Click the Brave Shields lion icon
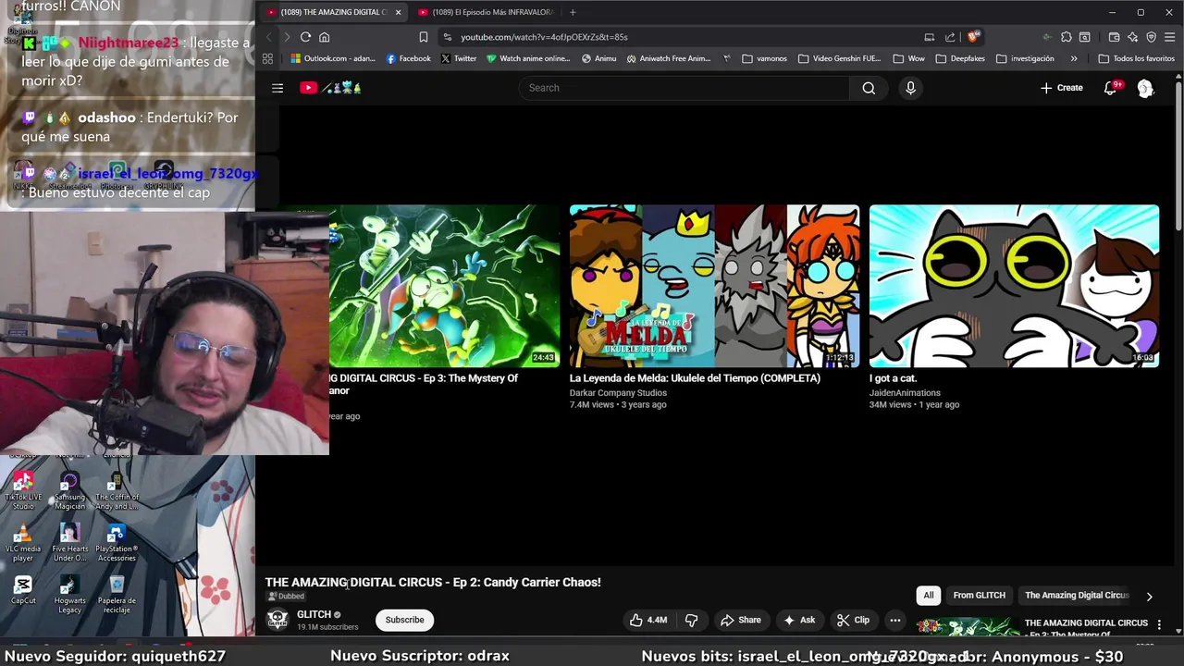Screen dimensions: 1184x666 click(x=972, y=37)
